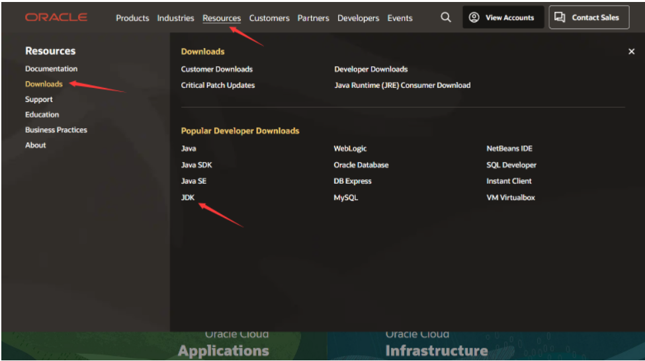Open the Java SE link

tap(193, 181)
